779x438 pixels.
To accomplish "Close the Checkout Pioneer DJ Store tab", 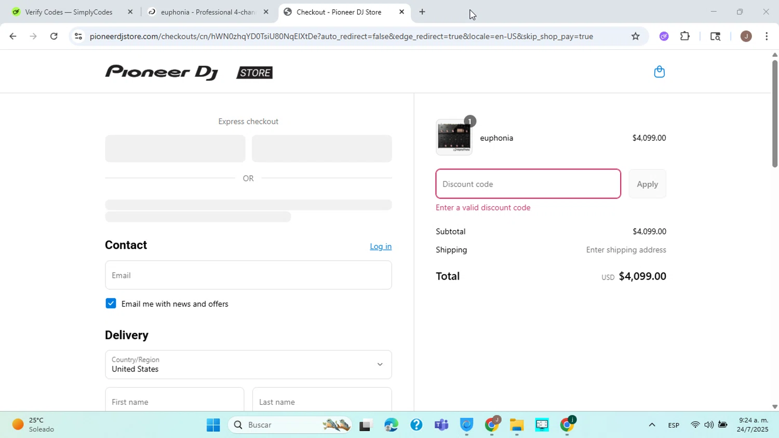I will click(x=401, y=12).
